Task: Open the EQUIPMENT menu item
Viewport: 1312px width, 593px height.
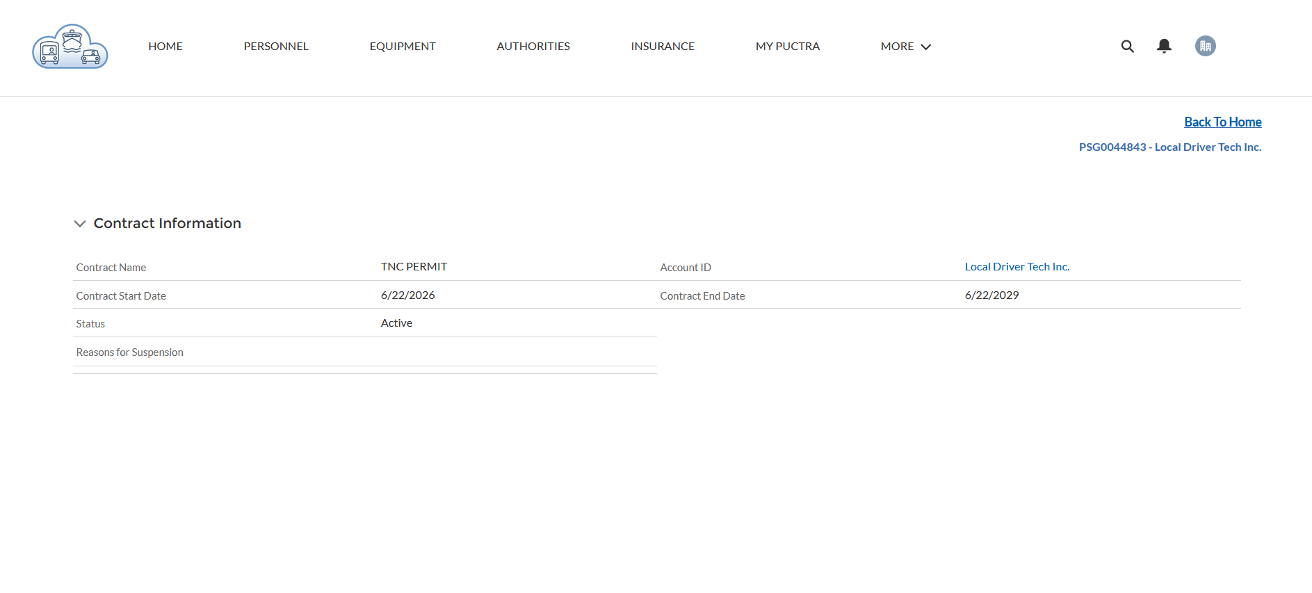Action: pyautogui.click(x=403, y=47)
